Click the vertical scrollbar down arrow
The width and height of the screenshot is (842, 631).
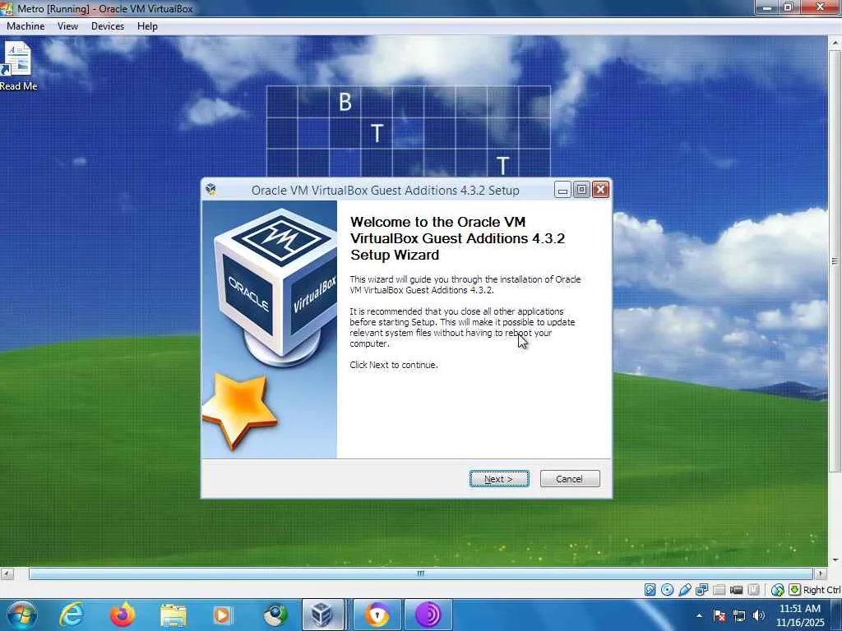[x=835, y=560]
